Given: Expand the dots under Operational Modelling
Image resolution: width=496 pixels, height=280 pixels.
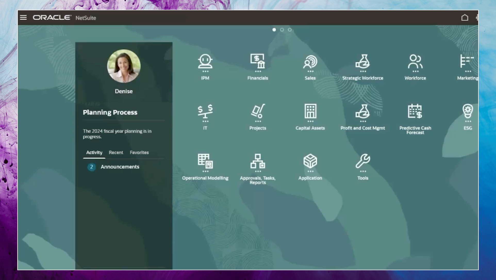Looking at the screenshot, I should (205, 171).
